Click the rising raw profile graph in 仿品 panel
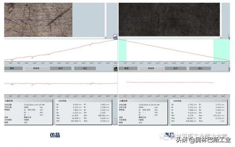The width and height of the screenshot is (235, 147). coord(61,50)
